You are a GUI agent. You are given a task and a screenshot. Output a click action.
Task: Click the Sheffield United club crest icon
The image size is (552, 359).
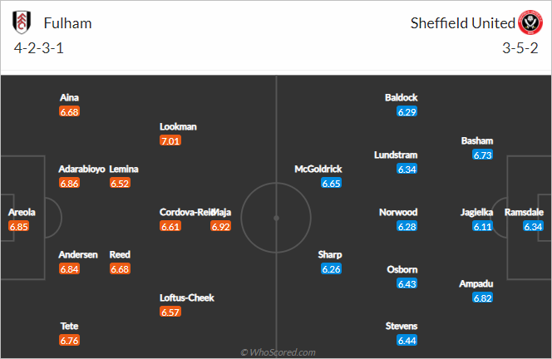point(530,22)
